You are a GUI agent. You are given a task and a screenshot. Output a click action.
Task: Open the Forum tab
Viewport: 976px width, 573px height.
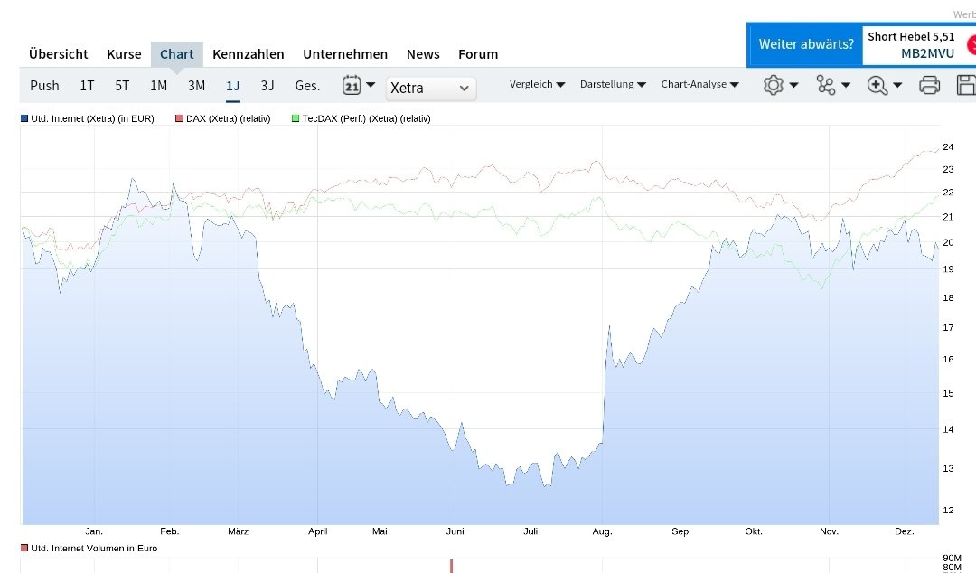(478, 54)
